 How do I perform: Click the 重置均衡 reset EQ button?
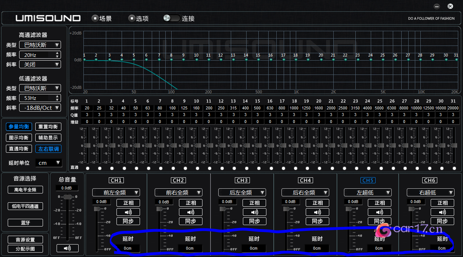click(48, 127)
